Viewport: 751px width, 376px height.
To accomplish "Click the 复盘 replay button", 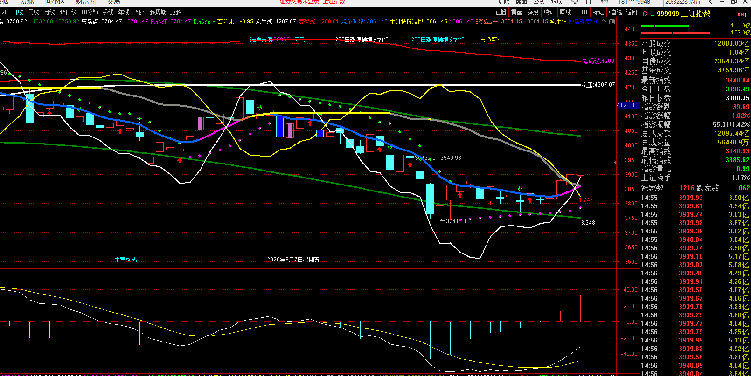I will point(517,12).
